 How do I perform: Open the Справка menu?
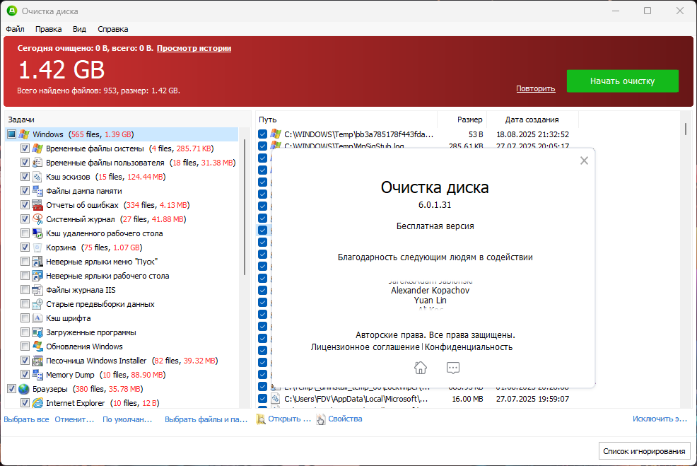pos(113,29)
